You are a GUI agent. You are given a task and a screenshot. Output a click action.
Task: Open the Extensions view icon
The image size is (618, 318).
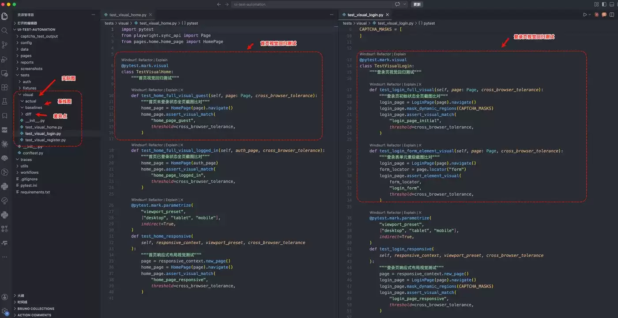[x=5, y=87]
